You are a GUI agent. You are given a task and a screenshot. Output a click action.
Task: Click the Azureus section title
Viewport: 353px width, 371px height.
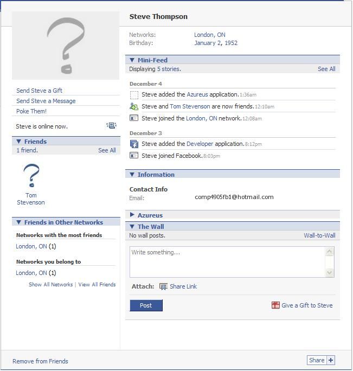(x=150, y=215)
